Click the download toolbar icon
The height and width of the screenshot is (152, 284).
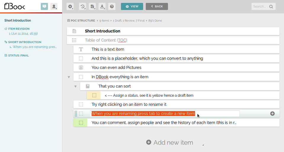[102, 7]
